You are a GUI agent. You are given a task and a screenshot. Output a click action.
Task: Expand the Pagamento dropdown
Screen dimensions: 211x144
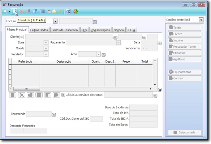coord(118,43)
